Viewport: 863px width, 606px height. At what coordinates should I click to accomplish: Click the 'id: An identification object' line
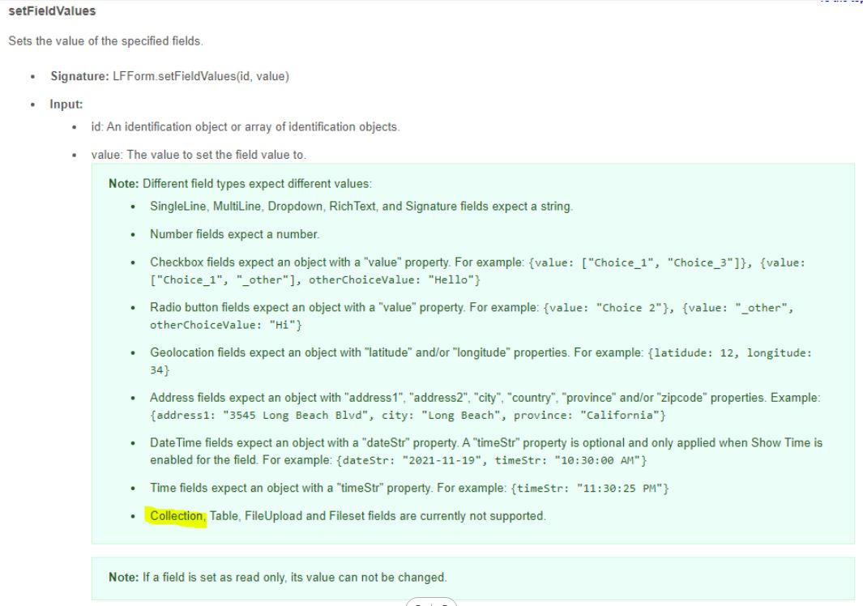(x=246, y=126)
